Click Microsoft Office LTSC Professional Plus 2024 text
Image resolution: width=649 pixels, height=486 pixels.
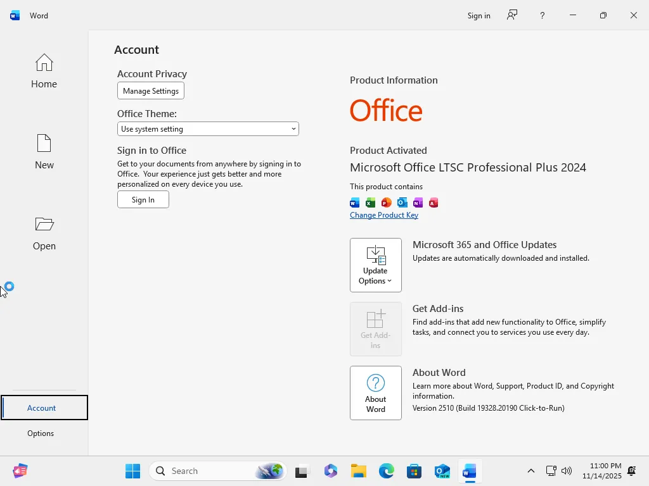click(x=468, y=167)
